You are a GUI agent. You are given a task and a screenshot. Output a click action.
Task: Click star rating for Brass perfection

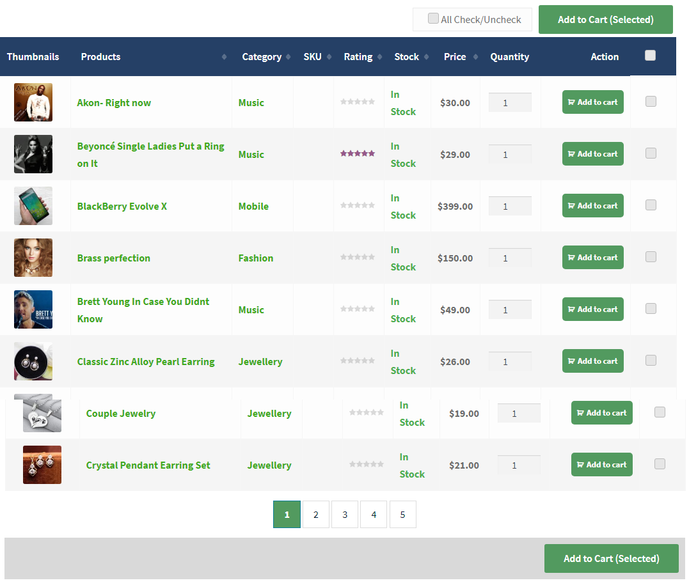358,257
